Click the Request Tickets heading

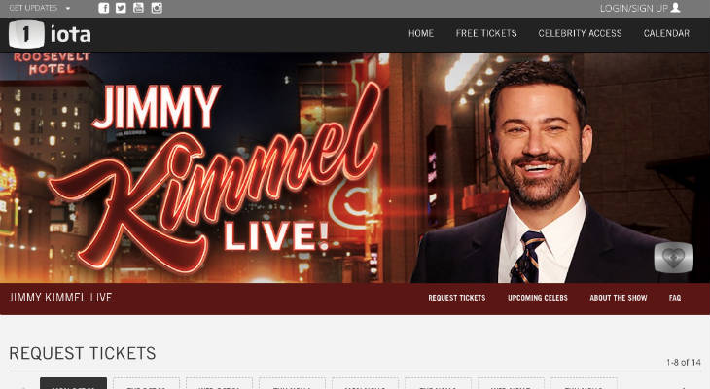[83, 353]
